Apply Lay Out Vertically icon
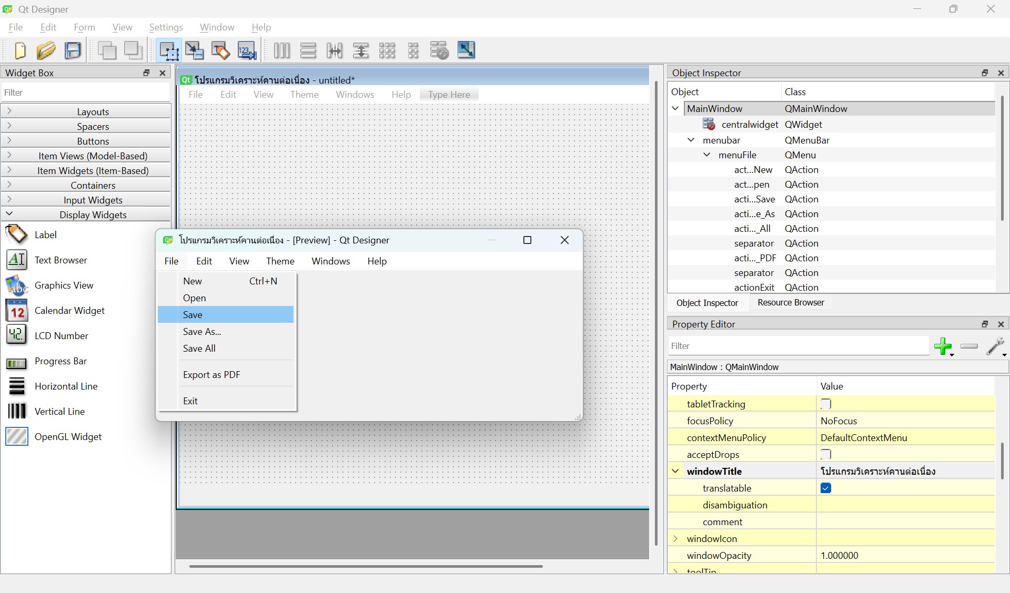Image resolution: width=1010 pixels, height=593 pixels. [308, 50]
